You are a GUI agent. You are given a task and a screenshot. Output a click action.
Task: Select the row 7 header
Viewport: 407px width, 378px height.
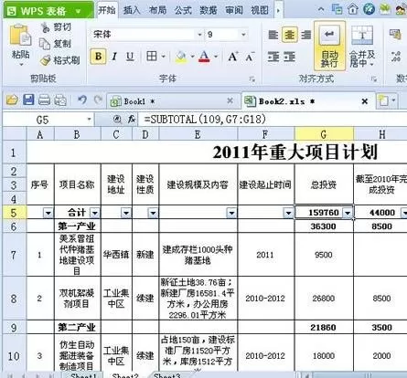[x=14, y=255]
